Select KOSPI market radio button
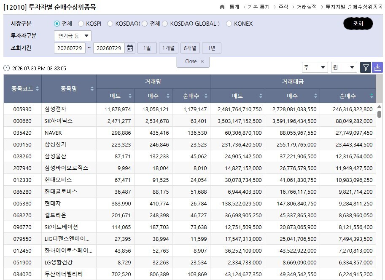Image resolution: width=385 pixels, height=280 pixels. point(81,24)
